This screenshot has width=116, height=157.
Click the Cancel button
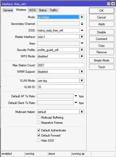(x=101, y=17)
